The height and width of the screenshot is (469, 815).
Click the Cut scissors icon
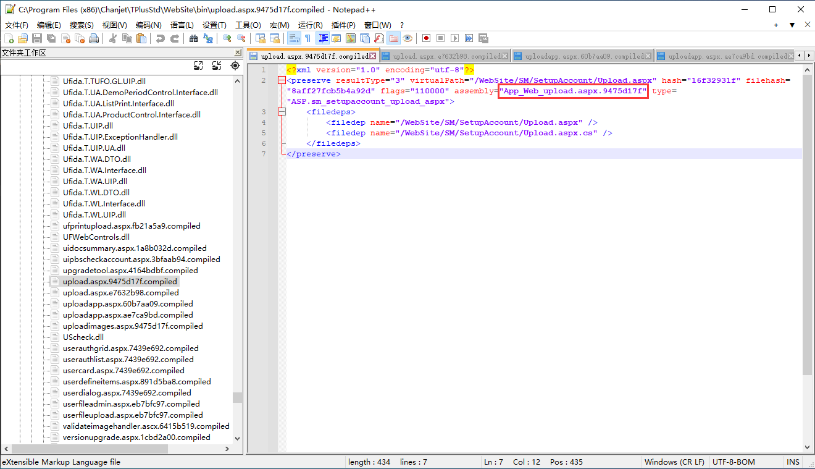point(112,38)
